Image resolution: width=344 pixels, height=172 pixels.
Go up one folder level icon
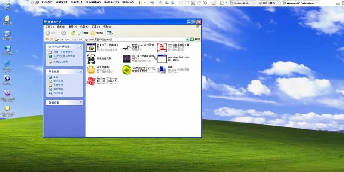coord(73,33)
